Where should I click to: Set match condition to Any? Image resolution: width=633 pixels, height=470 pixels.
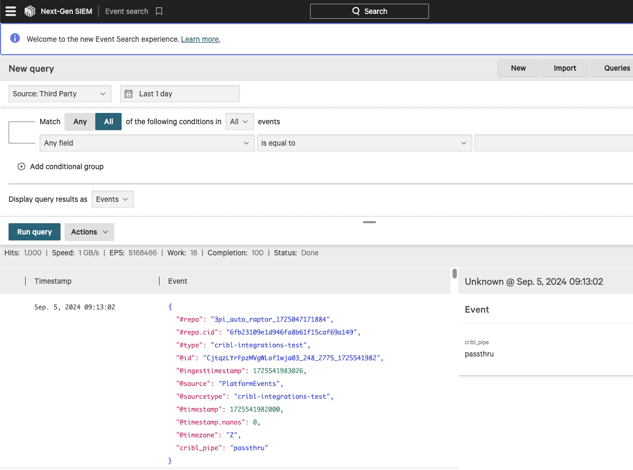tap(80, 122)
